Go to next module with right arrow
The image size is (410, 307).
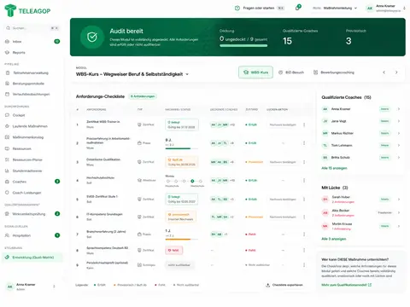[396, 72]
